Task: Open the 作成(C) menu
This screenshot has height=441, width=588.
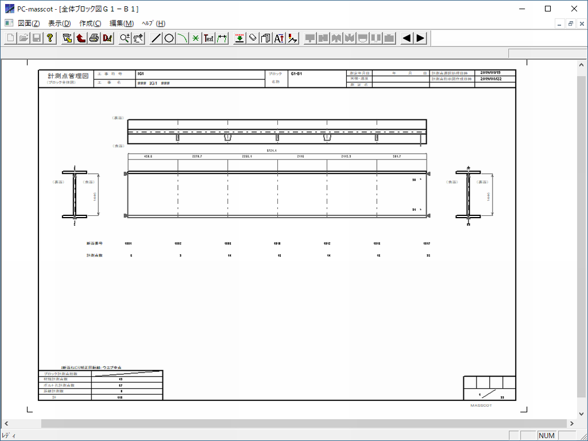Action: (90, 24)
